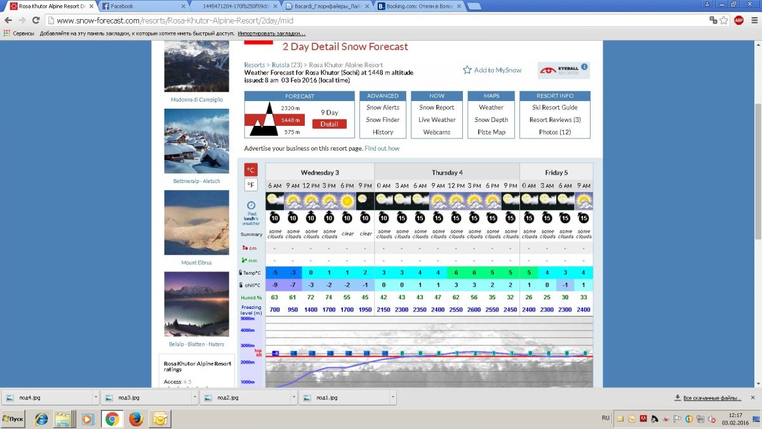
Task: Open Firefox from the taskbar
Action: click(x=135, y=419)
